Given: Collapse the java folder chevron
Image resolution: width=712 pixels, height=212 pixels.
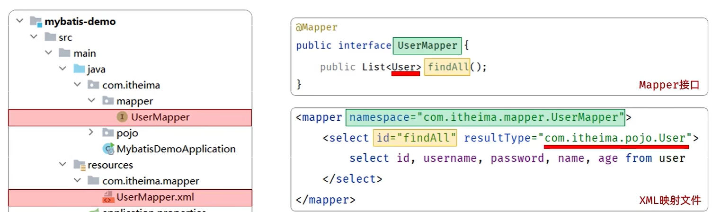Looking at the screenshot, I should tap(62, 69).
